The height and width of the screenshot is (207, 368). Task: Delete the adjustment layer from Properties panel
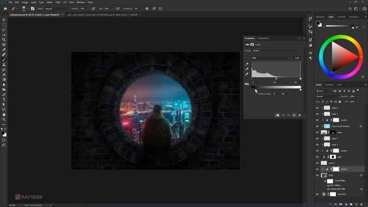(x=300, y=115)
